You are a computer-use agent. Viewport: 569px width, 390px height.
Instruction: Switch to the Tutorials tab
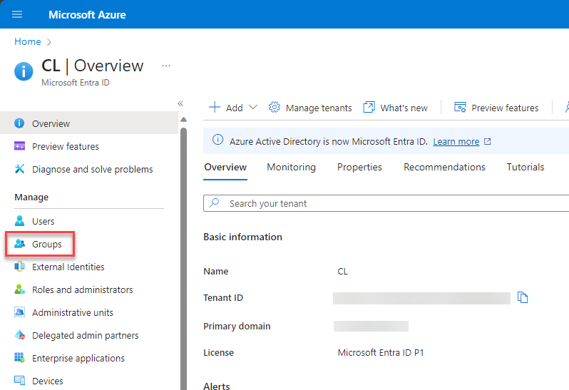tap(526, 168)
